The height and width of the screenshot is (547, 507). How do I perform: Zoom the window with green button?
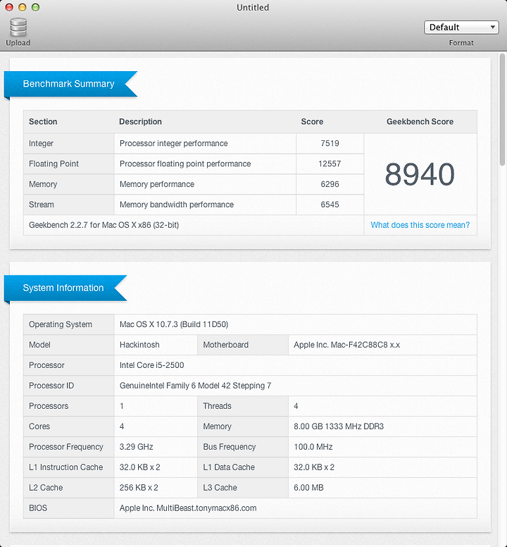[x=35, y=7]
